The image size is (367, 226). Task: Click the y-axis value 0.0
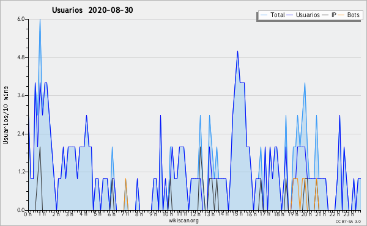pos(21,210)
